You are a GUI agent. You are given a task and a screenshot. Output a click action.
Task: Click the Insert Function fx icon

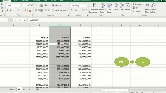click(x=25, y=20)
